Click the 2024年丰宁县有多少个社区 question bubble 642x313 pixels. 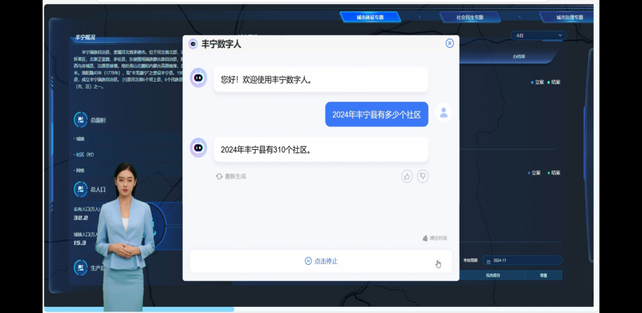376,114
